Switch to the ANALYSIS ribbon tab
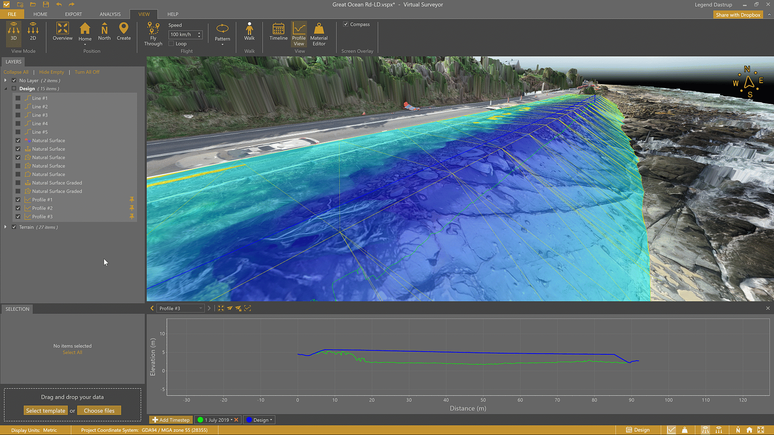 110,14
